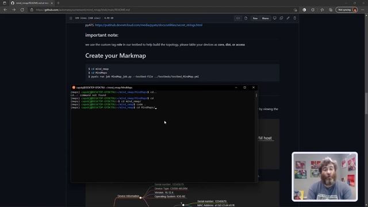Image resolution: width=368 pixels, height=207 pixels.
Task: Click the important note heading
Action: point(102,35)
